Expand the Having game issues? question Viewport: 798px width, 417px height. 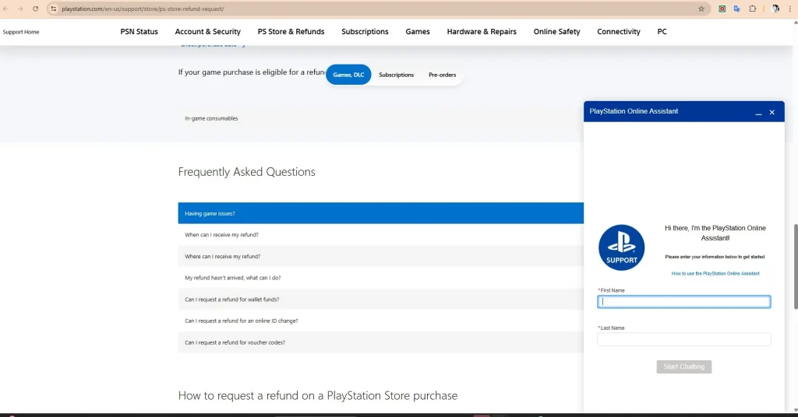click(380, 213)
